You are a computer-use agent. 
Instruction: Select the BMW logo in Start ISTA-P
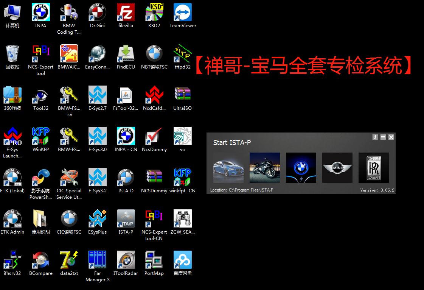pyautogui.click(x=301, y=167)
